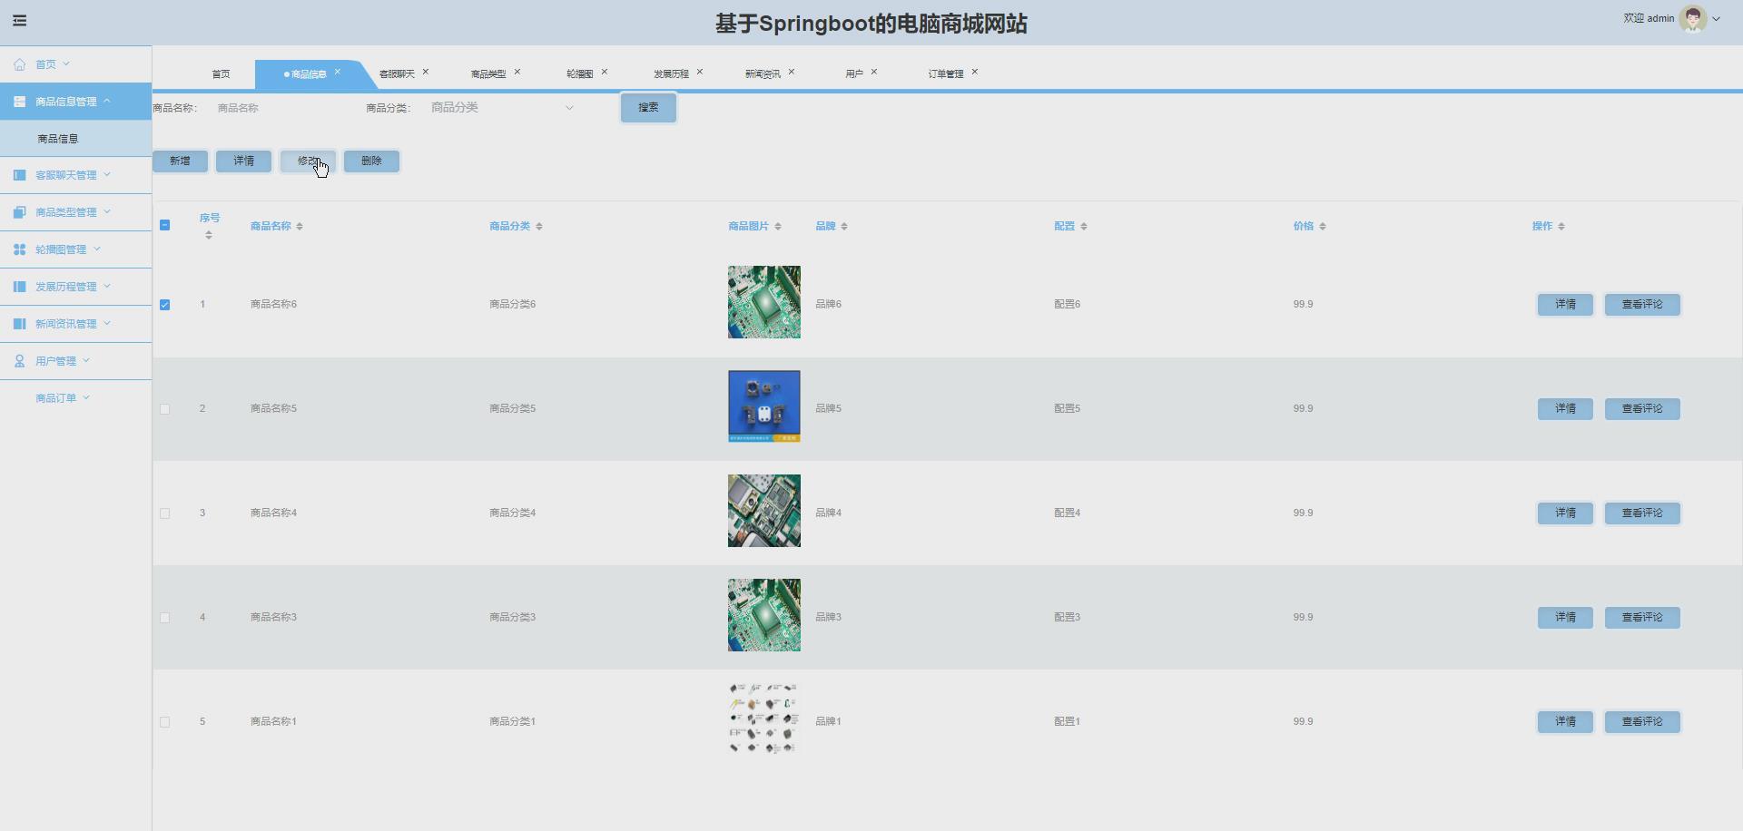Click the 发展历程管理 sidebar icon
The width and height of the screenshot is (1743, 831).
18,286
